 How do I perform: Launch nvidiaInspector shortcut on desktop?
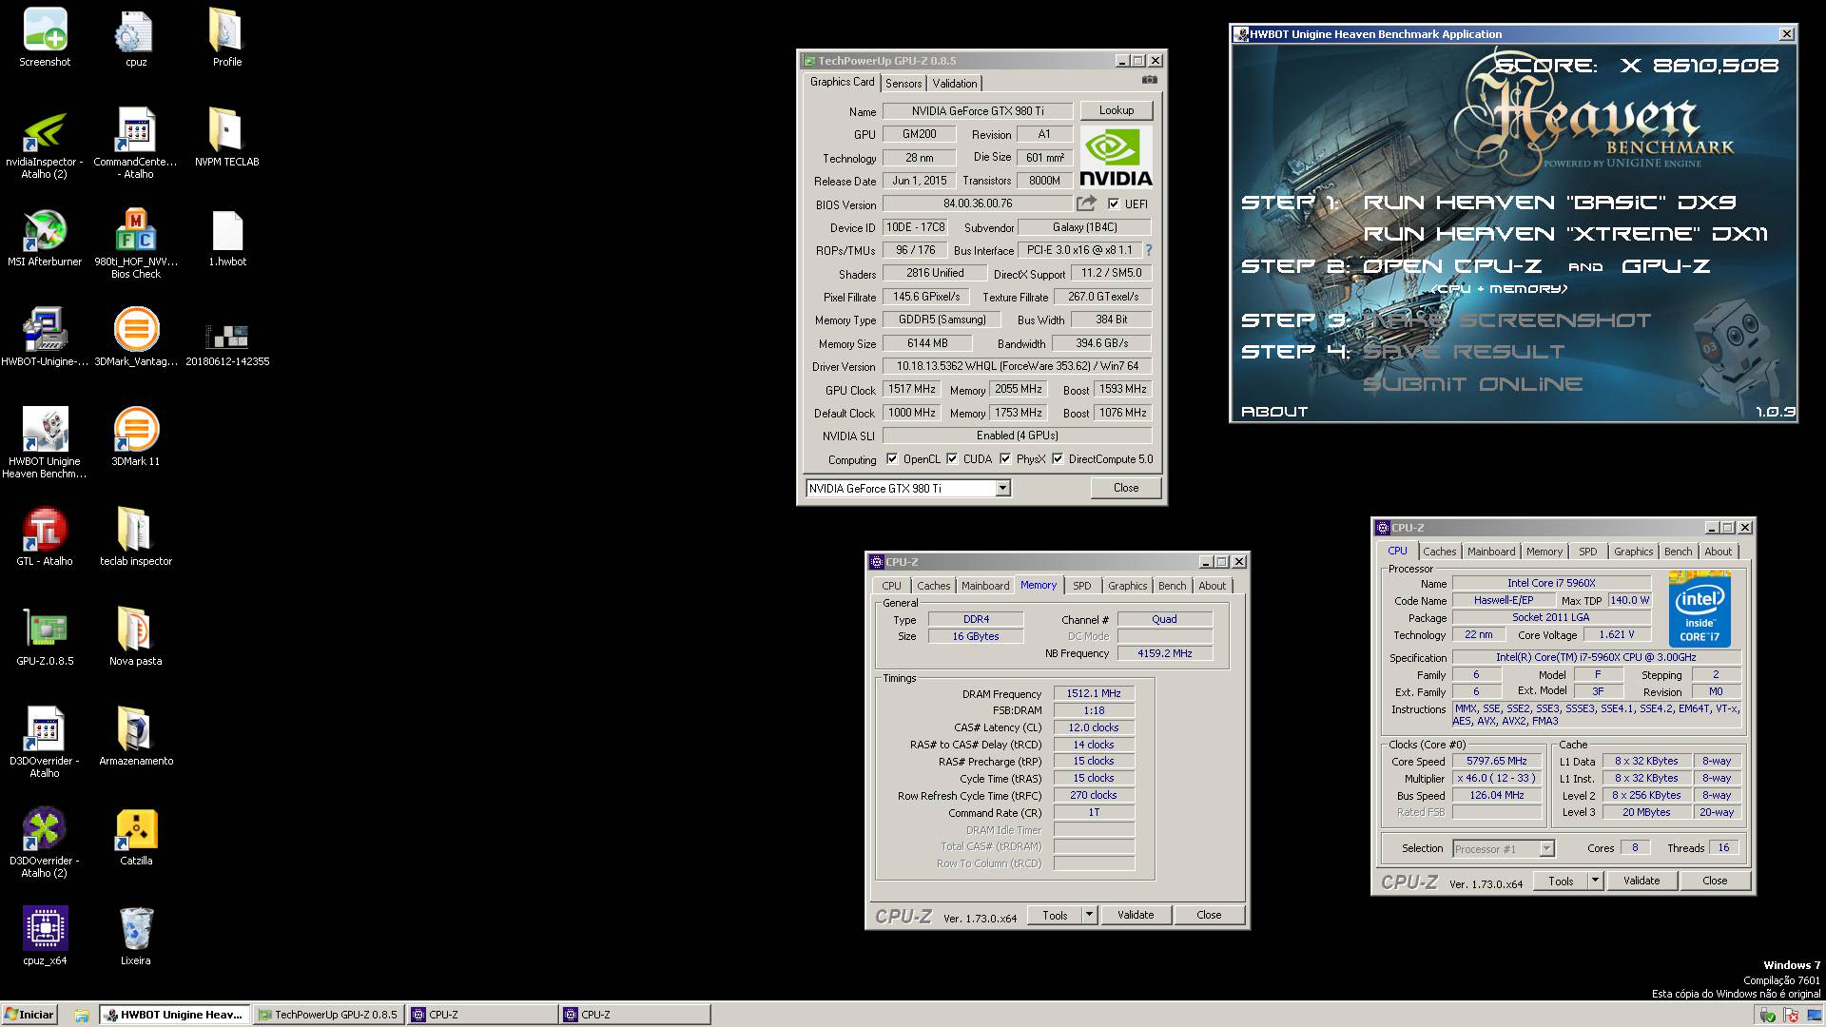pyautogui.click(x=45, y=145)
